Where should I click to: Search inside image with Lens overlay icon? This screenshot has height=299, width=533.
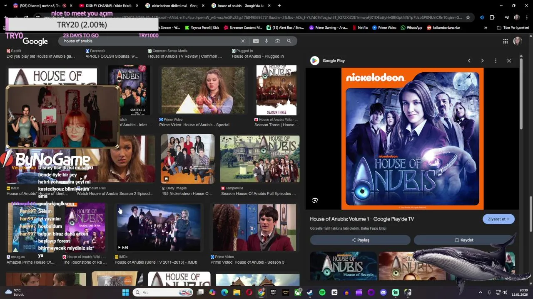pyautogui.click(x=315, y=200)
